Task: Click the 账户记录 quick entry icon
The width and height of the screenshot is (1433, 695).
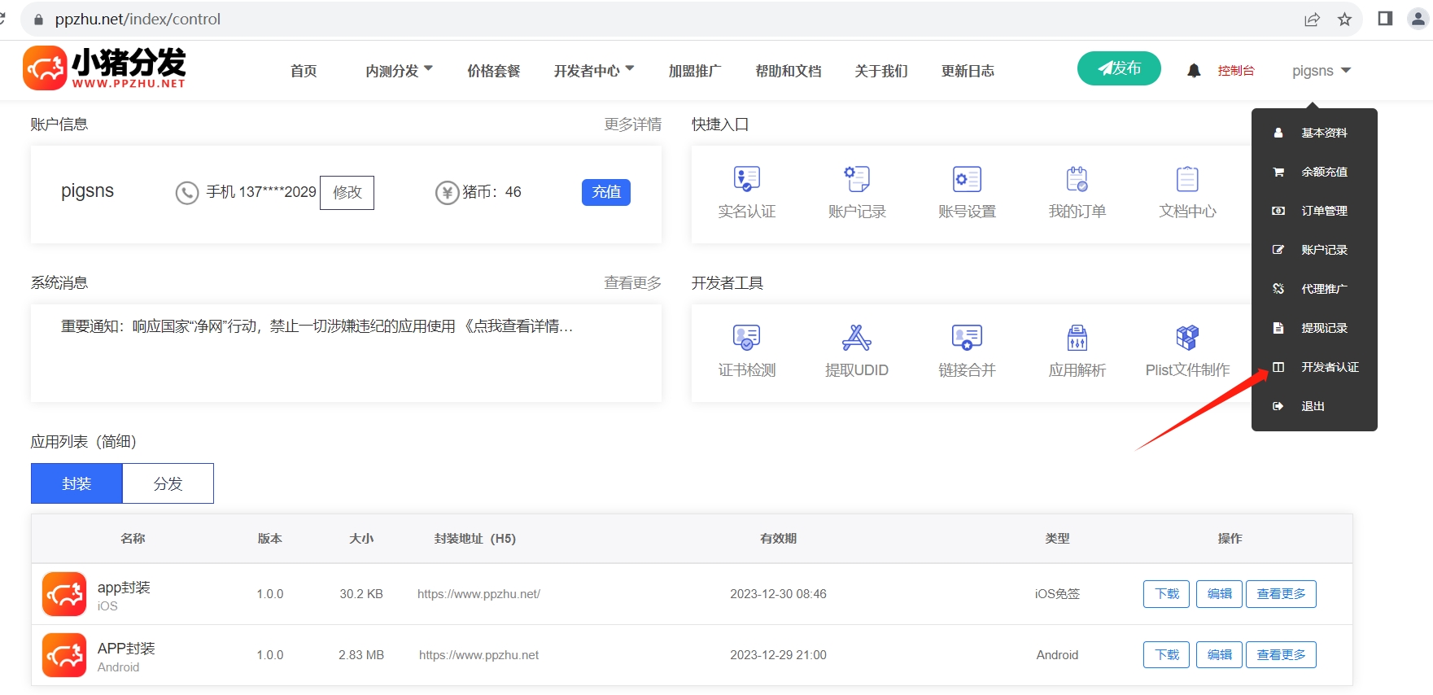Action: pos(856,179)
